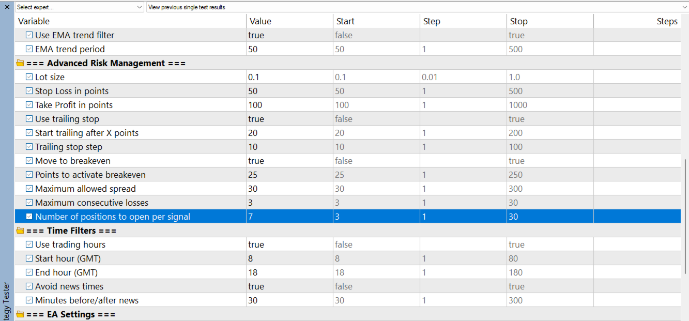
Task: Open the View previous single test results dropdown
Action: 417,7
